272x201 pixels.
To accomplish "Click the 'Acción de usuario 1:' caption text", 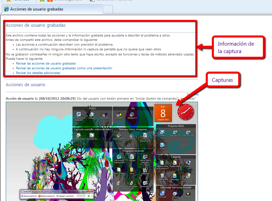I will click(22, 99).
